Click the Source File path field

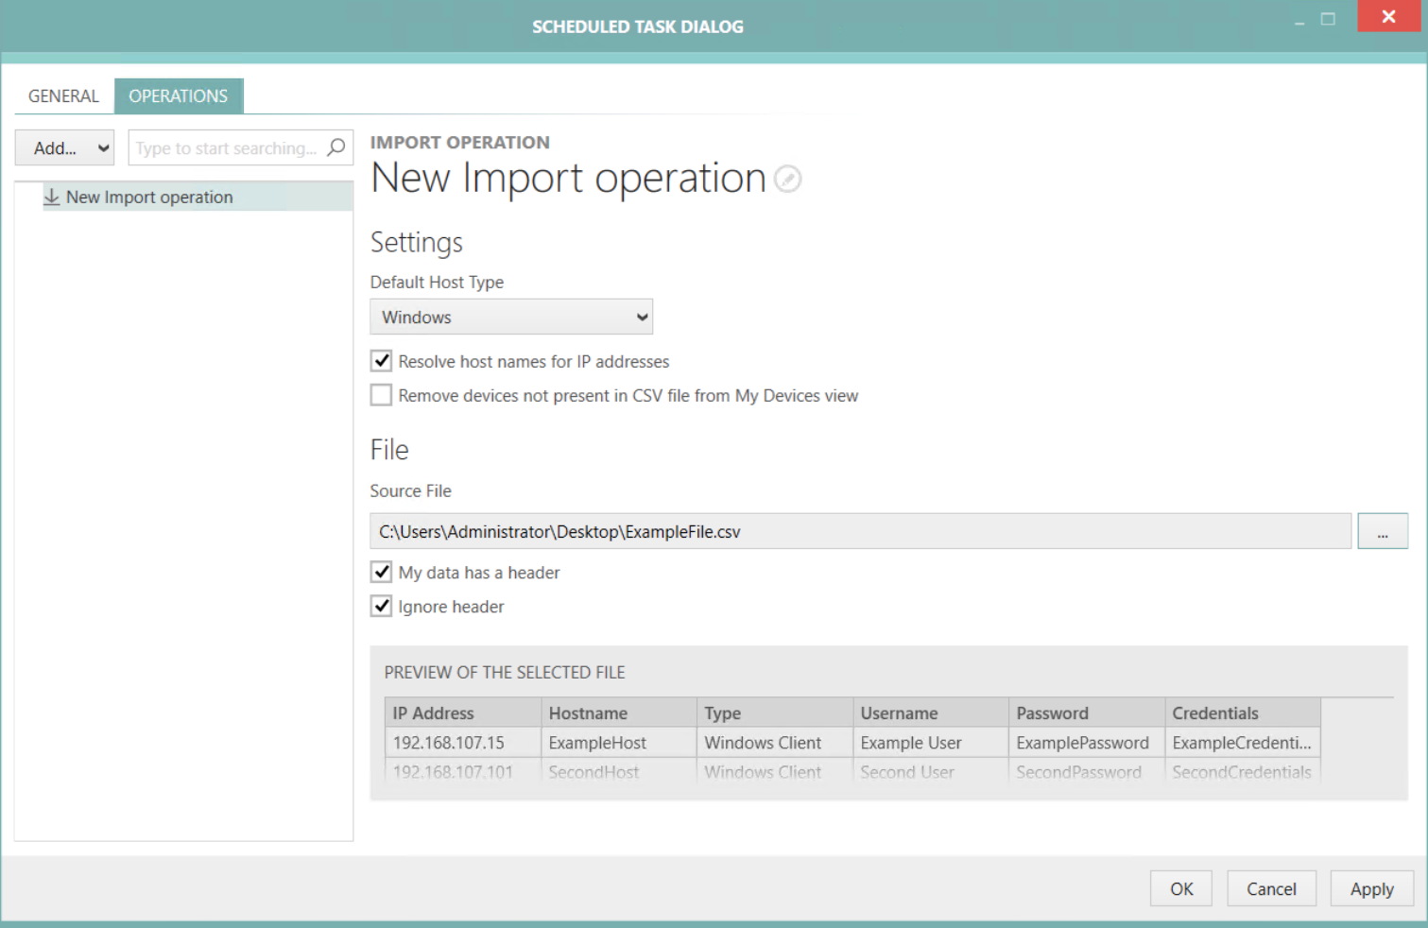tap(860, 531)
